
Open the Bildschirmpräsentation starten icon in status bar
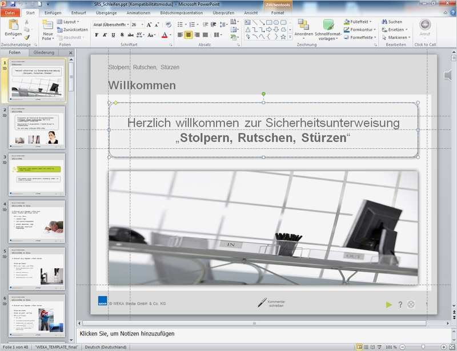[x=379, y=346]
